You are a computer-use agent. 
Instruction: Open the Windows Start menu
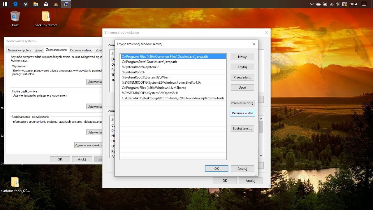tap(5, 4)
